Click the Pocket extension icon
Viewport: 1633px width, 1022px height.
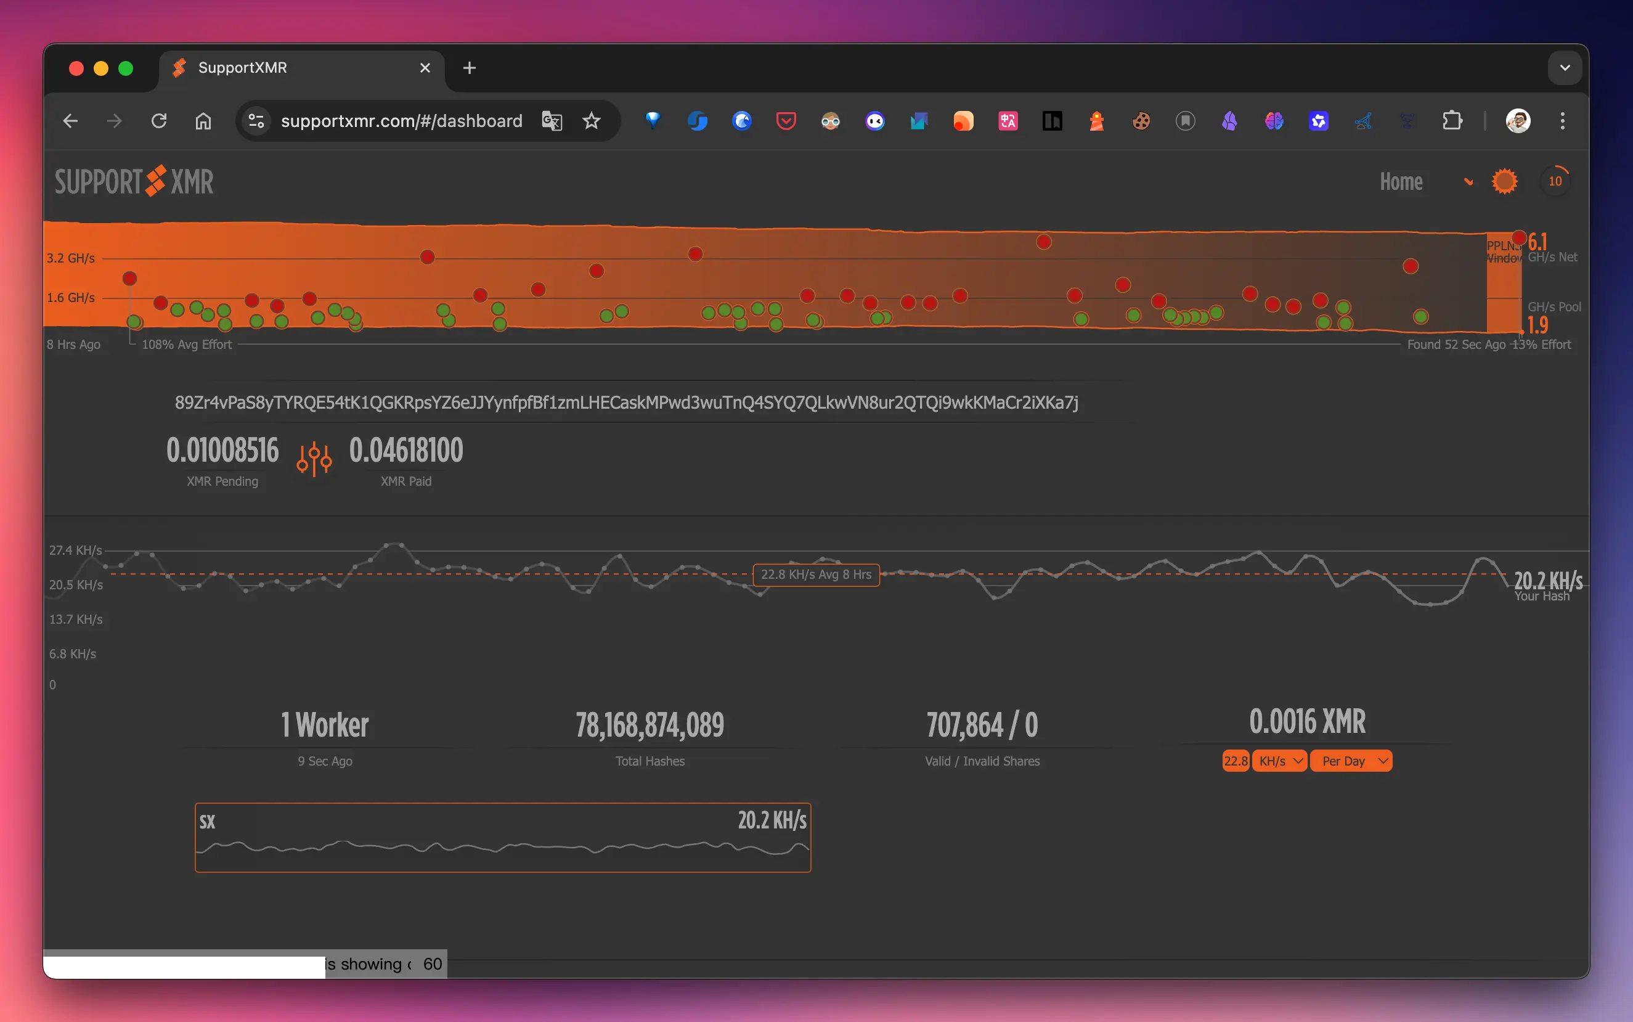[x=786, y=121]
